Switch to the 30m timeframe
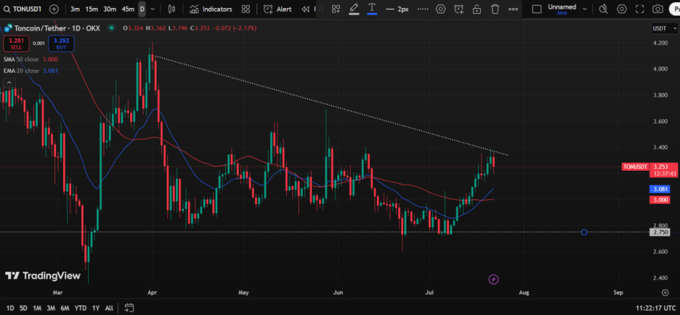680x315 pixels. pos(110,9)
